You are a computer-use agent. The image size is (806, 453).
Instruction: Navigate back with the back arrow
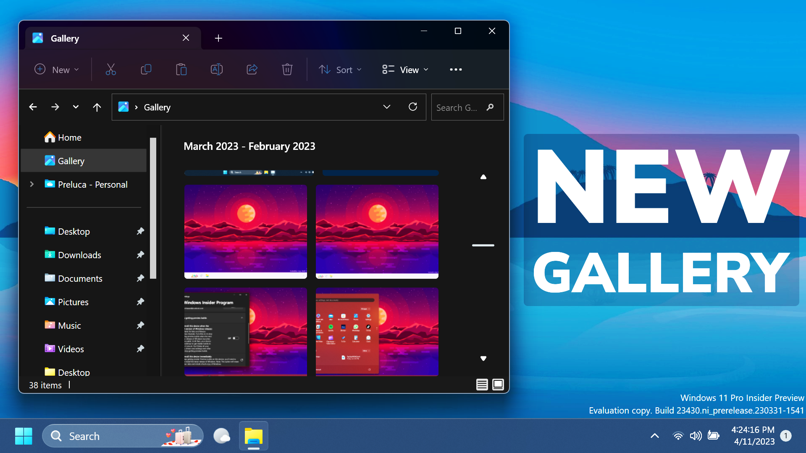pyautogui.click(x=33, y=107)
